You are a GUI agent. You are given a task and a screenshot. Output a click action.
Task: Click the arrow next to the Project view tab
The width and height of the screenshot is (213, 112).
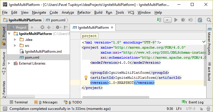click(32, 28)
